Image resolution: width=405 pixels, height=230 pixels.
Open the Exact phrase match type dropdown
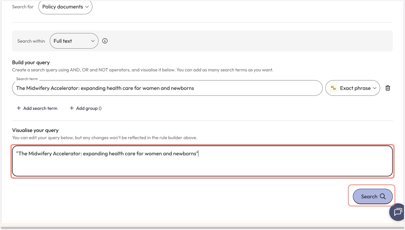353,88
